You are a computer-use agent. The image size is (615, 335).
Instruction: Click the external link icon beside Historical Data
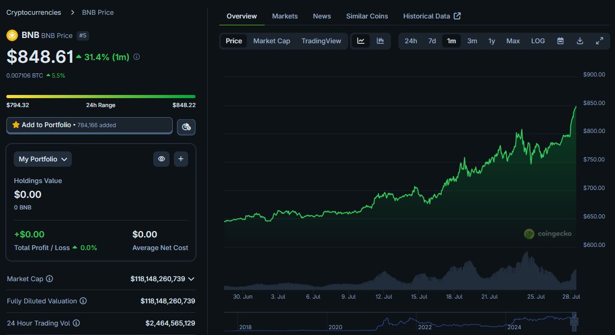coord(457,16)
